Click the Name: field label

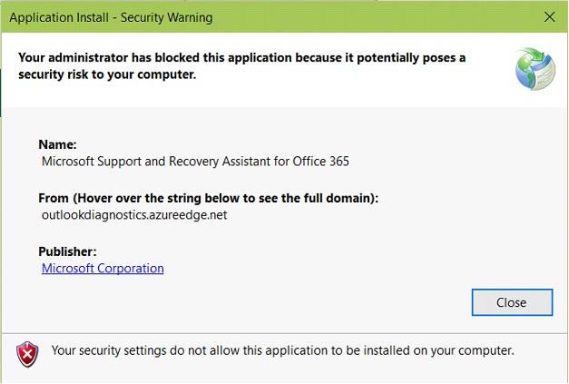(57, 144)
